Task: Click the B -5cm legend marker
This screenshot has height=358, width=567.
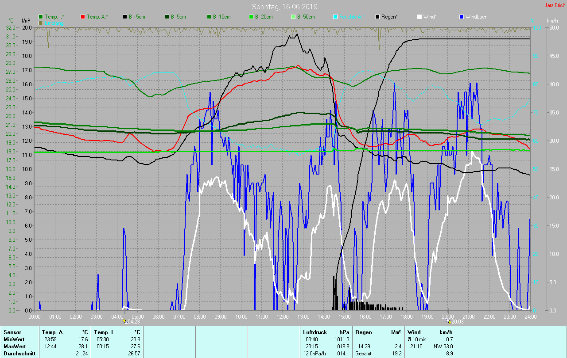Action: tap(167, 17)
